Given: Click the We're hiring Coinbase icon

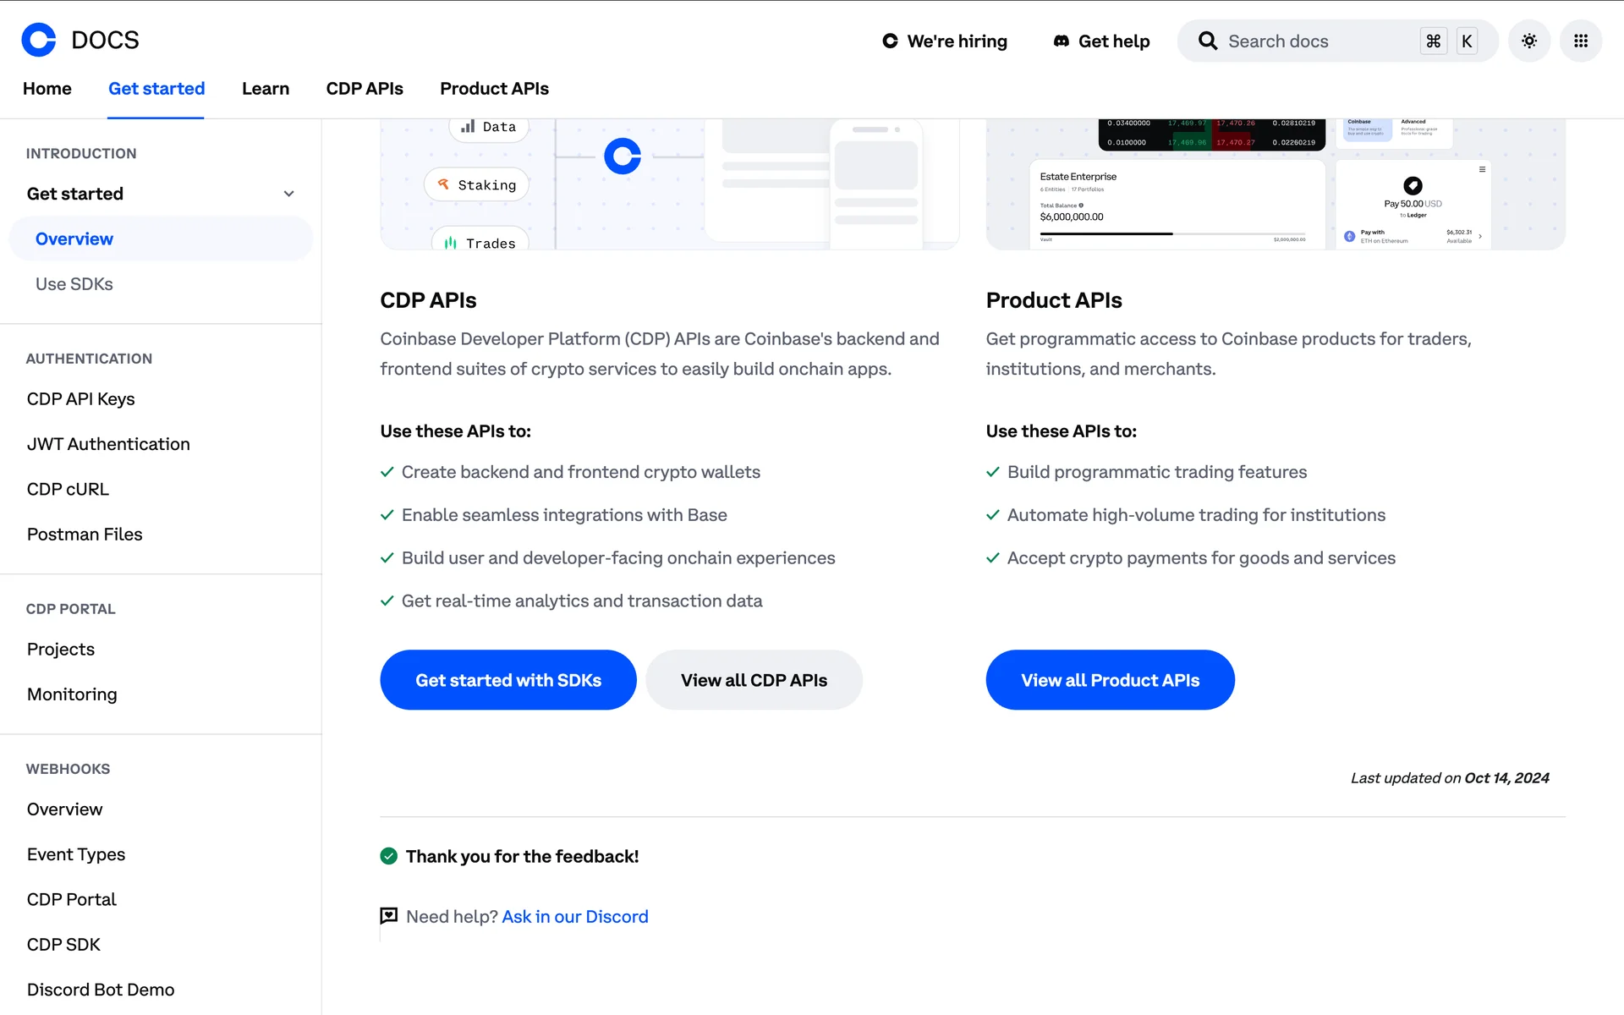Looking at the screenshot, I should pyautogui.click(x=890, y=41).
